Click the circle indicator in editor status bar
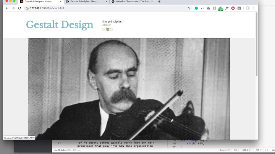Screen dimensions: 275x154 267,150
